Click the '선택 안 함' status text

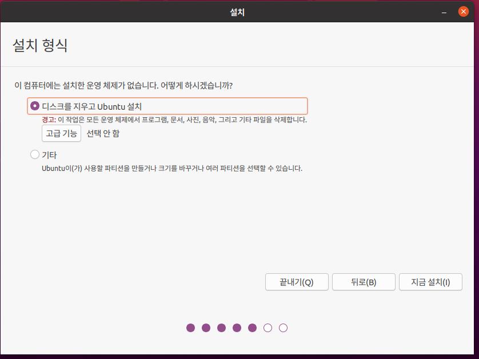point(103,134)
